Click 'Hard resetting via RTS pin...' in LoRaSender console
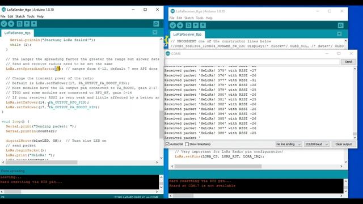363x204 pixels. click(x=31, y=182)
